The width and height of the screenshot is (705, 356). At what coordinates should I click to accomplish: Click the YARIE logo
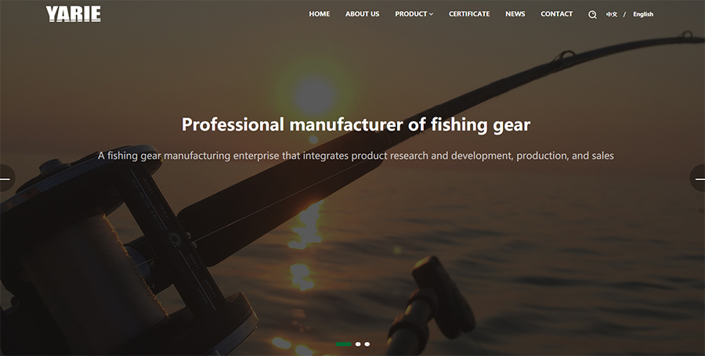[74, 14]
